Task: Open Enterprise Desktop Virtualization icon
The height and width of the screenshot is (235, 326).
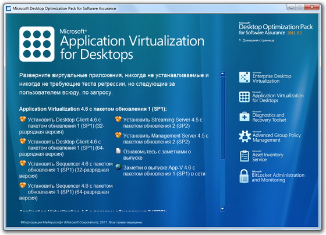Action: 245,78
